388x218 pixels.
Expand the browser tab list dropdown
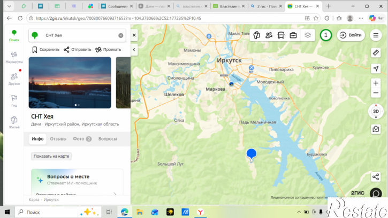point(9,6)
